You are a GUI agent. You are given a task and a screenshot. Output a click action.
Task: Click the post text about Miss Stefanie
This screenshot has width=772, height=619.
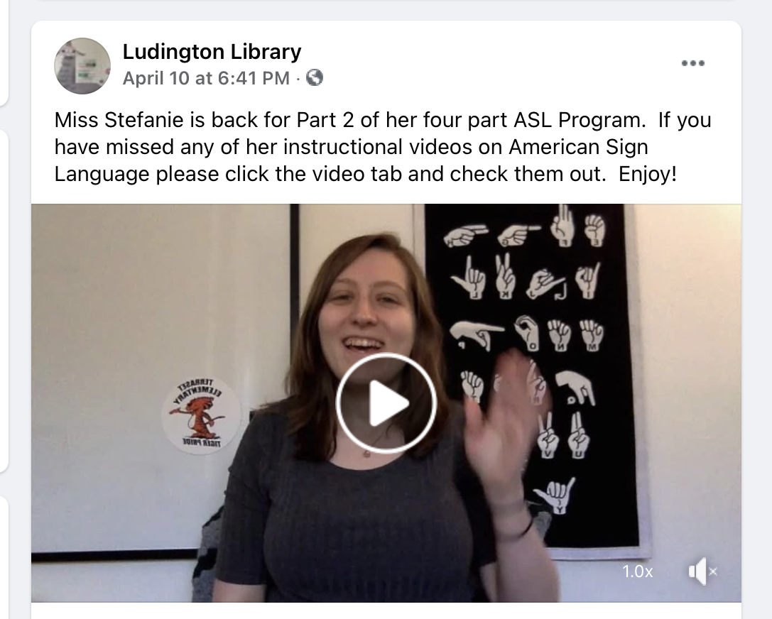383,147
